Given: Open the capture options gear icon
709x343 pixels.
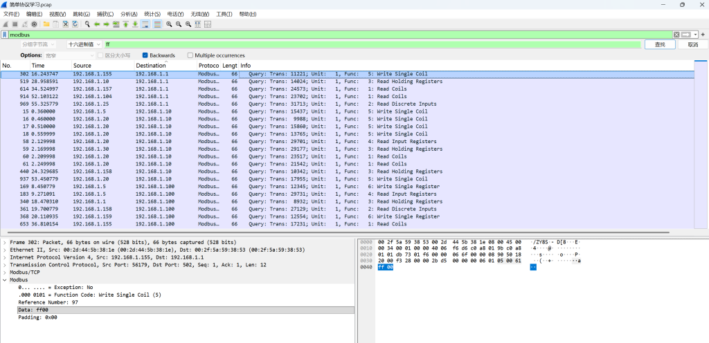Looking at the screenshot, I should pyautogui.click(x=35, y=24).
